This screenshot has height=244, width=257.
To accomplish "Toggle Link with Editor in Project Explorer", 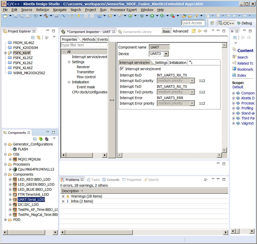I will pos(39,37).
